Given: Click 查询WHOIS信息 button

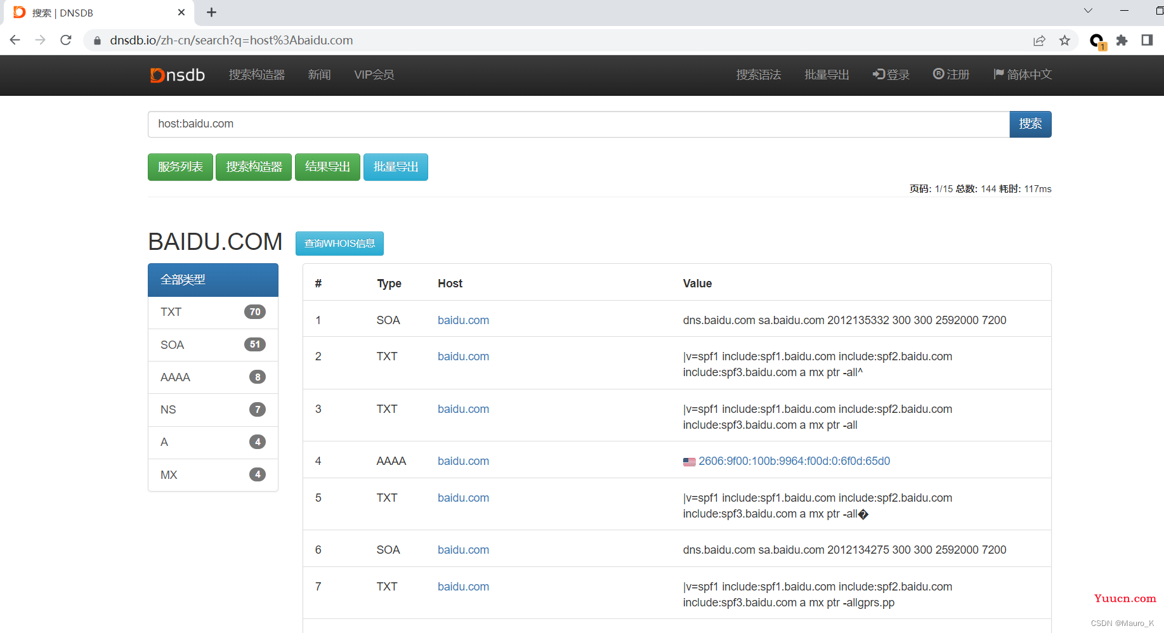Looking at the screenshot, I should [339, 244].
